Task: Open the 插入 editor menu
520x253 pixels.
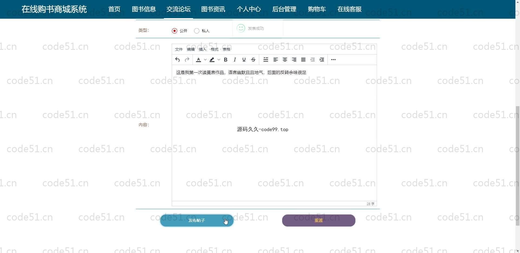Action: 203,49
